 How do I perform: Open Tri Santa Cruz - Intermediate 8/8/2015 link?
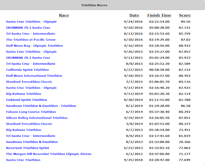(x=31, y=64)
